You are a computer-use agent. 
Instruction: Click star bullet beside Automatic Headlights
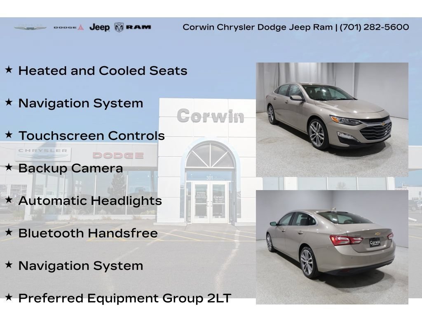9,200
